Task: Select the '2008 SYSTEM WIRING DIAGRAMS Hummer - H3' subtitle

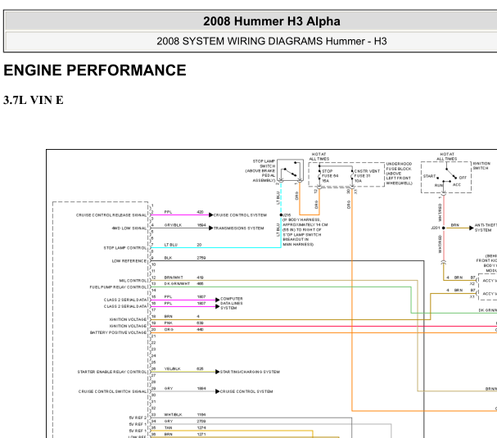Action: pyautogui.click(x=272, y=41)
